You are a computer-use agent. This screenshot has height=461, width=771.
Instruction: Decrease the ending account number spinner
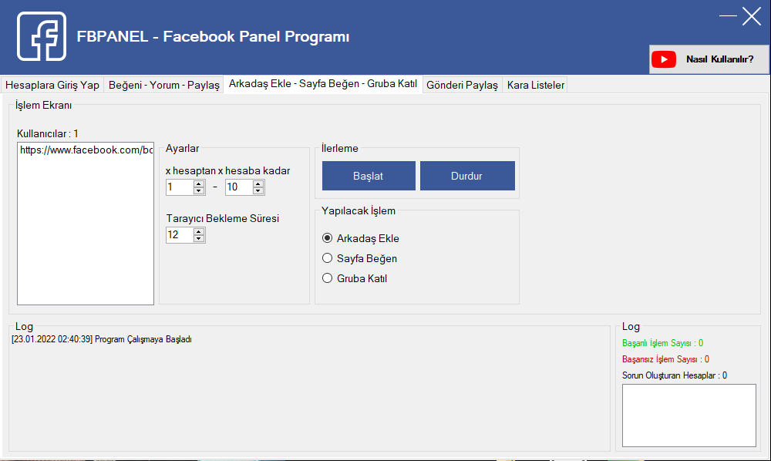258,190
